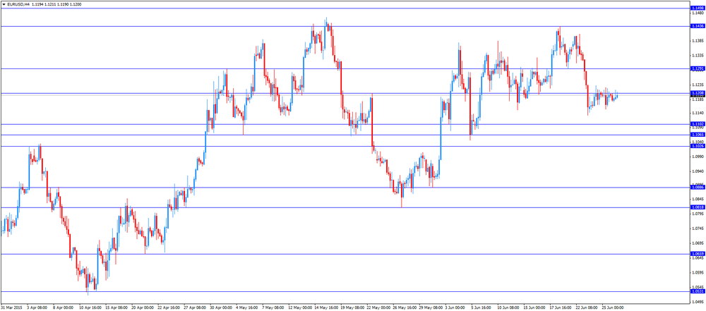This screenshot has height=311, width=706.
Task: Click the 3 Jun 00:00 time label
Action: pyautogui.click(x=455, y=308)
